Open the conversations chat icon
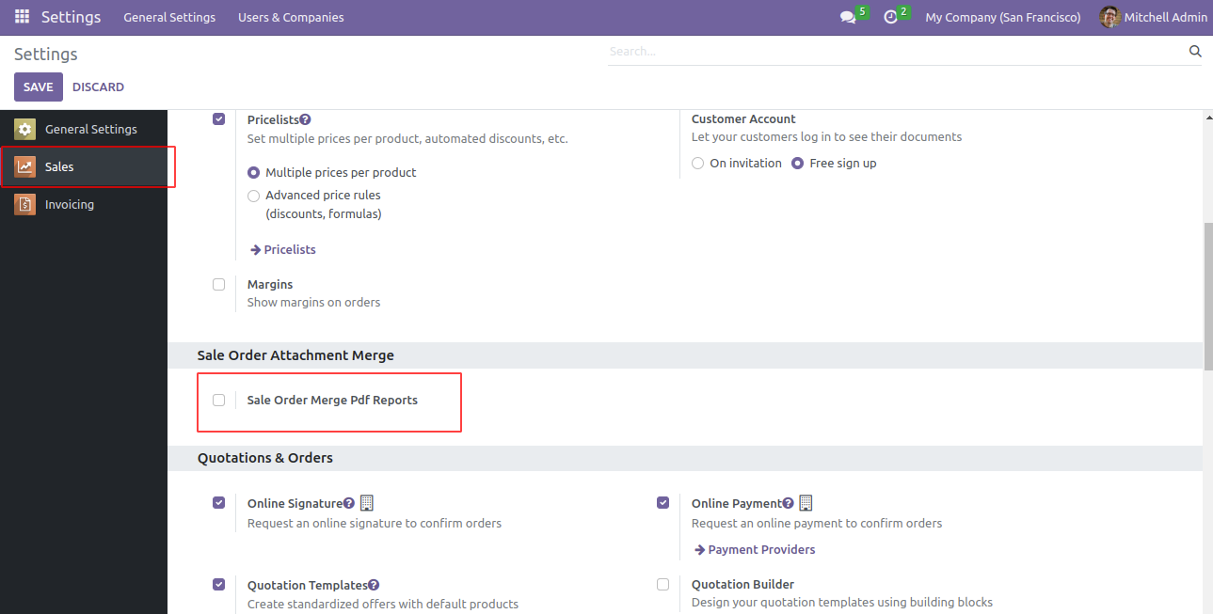 (x=848, y=18)
